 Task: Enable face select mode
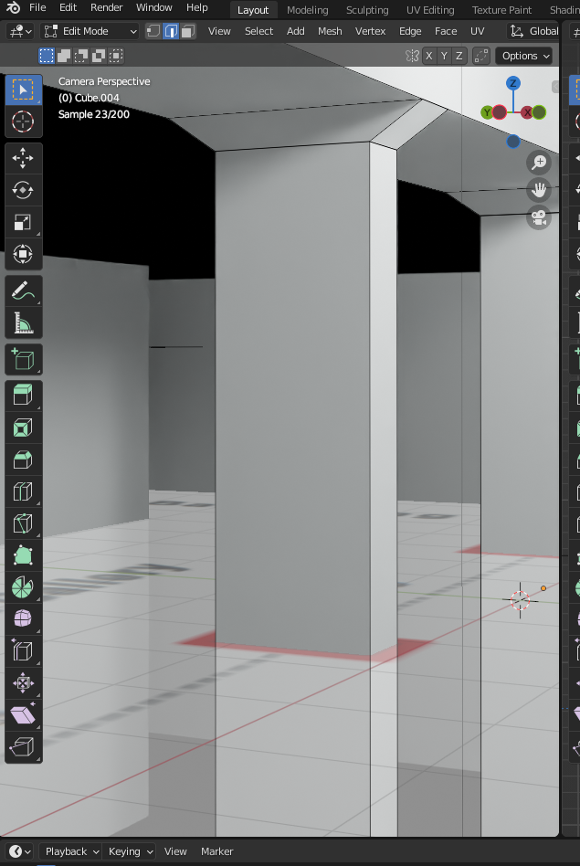click(x=188, y=31)
